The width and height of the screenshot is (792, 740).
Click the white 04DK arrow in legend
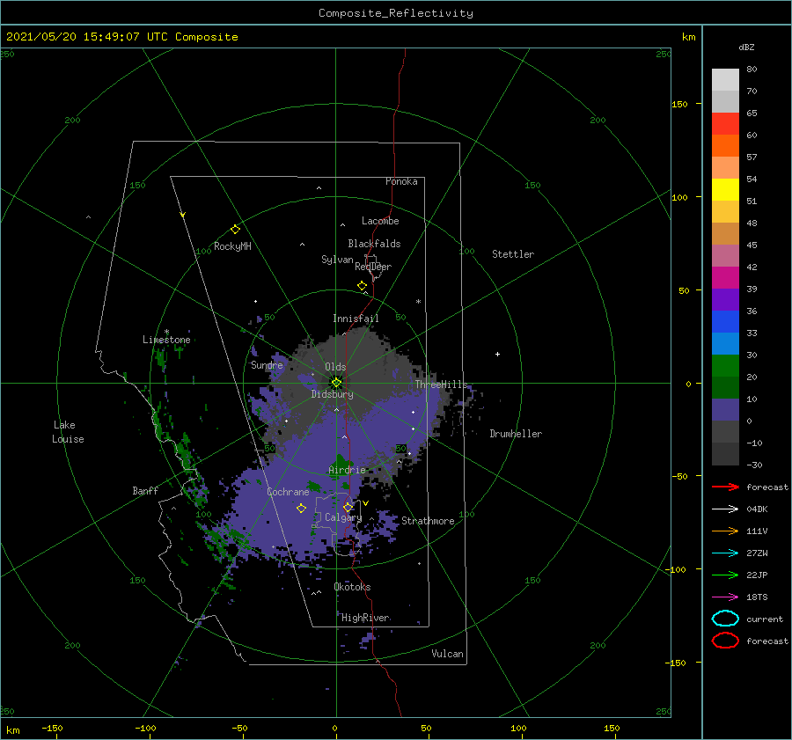coord(725,509)
